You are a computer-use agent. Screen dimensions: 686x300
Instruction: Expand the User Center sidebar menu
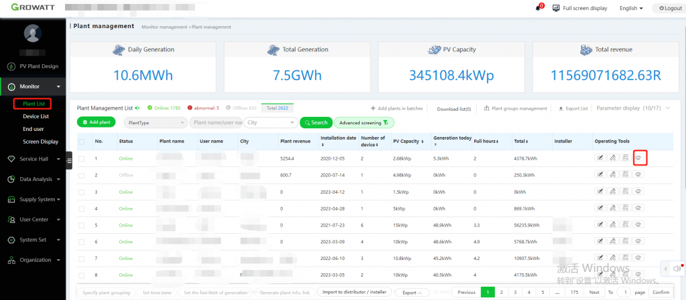pos(33,219)
